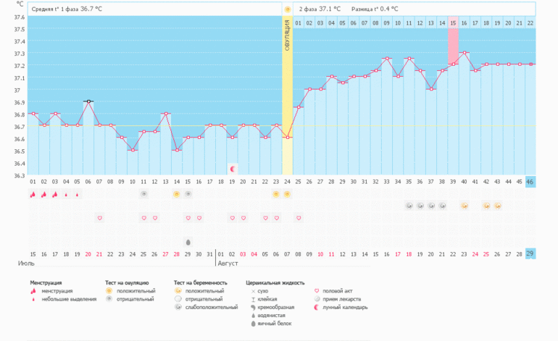This screenshot has width=558, height=341.
Task: Select highlighted cycle day 46
Action: (530, 182)
